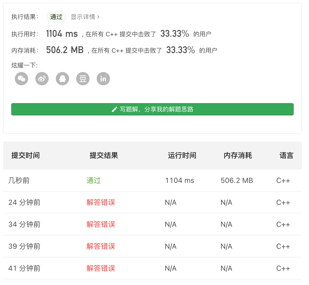Open the 解答错误 submission from 41 minutes ago
Viewport: 309px width, 285px height.
click(101, 268)
